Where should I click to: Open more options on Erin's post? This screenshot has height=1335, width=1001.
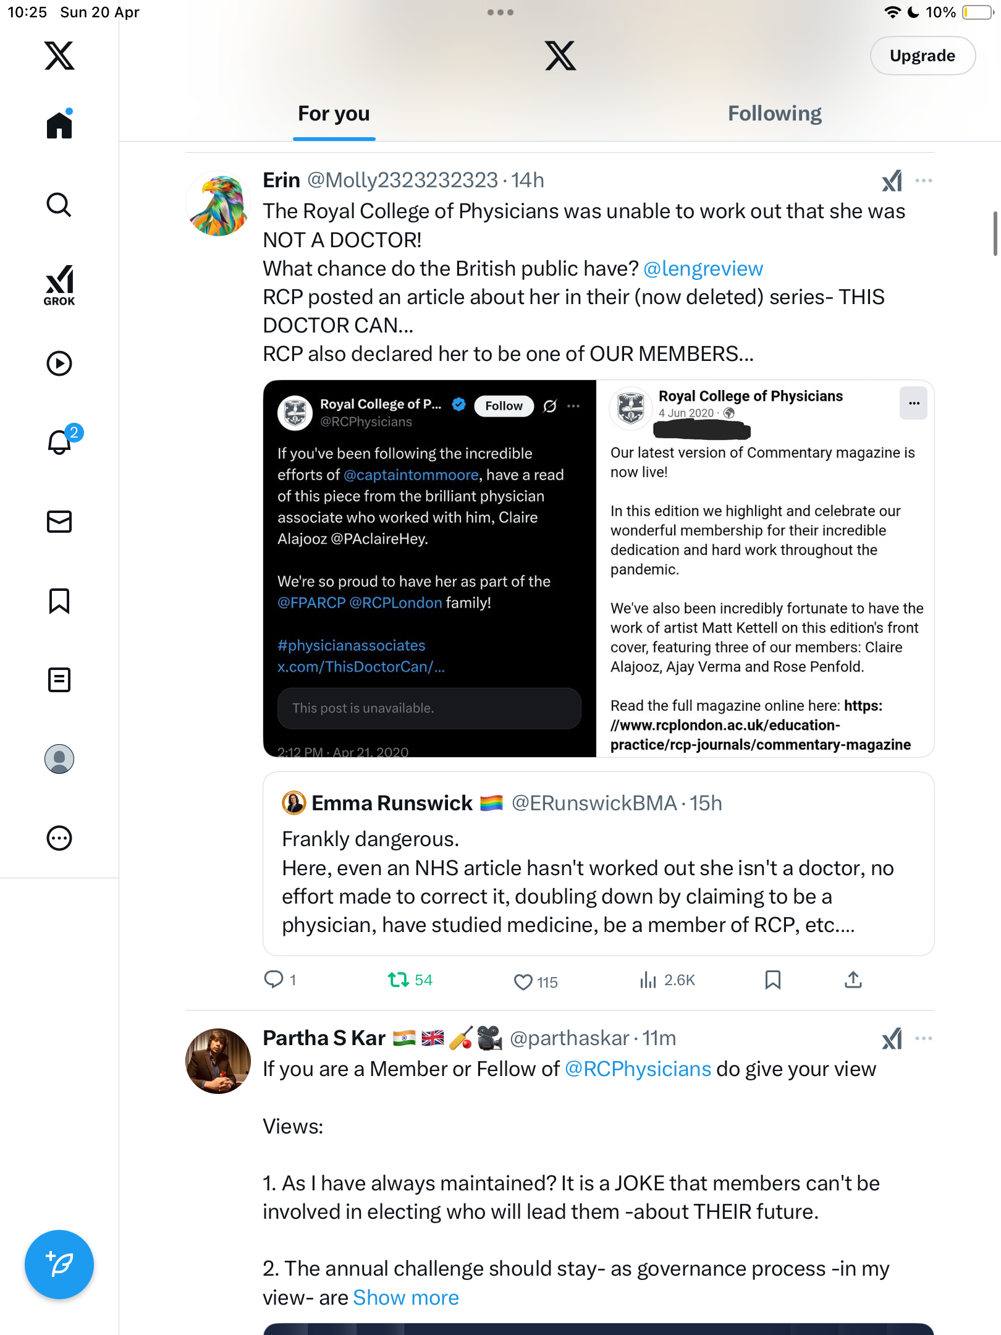pyautogui.click(x=923, y=180)
